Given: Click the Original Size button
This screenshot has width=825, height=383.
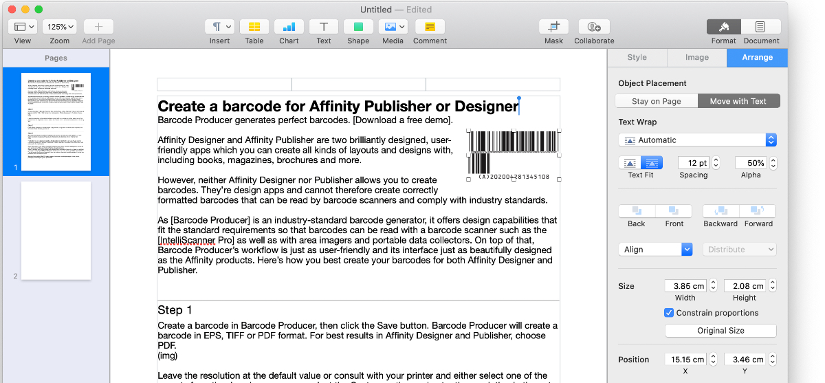Looking at the screenshot, I should tap(720, 331).
